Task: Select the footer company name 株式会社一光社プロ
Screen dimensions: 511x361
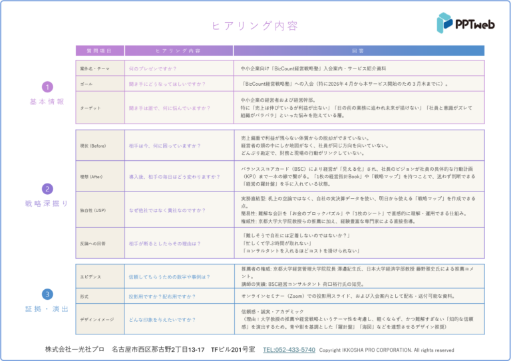Action: 75,349
